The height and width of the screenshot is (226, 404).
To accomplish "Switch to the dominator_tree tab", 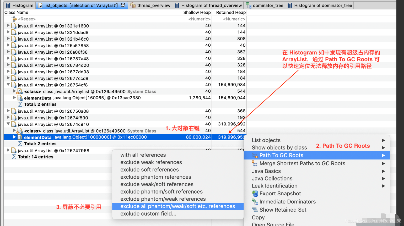I will pyautogui.click(x=265, y=5).
